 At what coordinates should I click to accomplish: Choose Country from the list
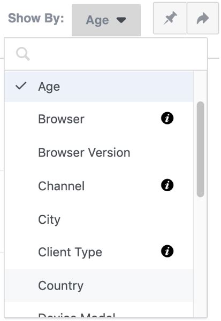[99, 285]
